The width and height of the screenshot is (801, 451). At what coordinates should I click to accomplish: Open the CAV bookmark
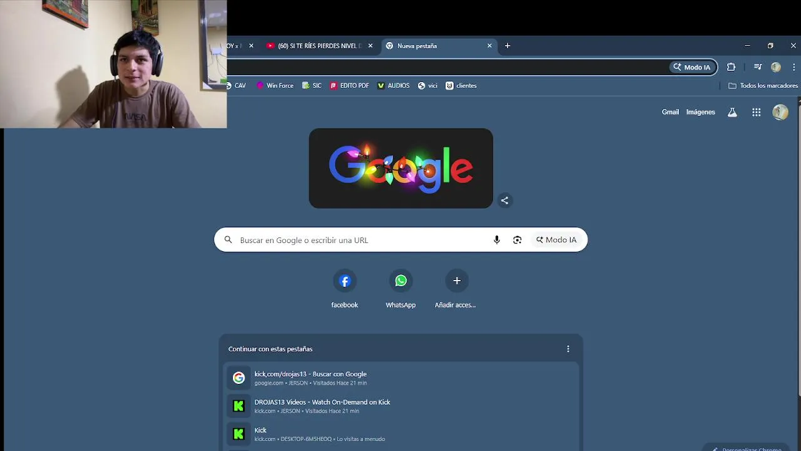pos(237,86)
